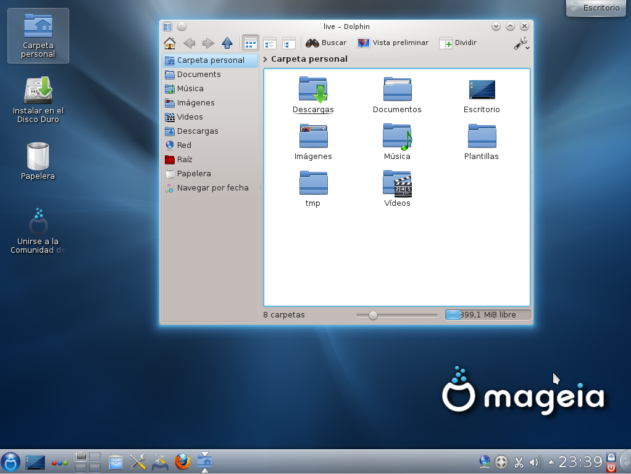This screenshot has height=474, width=631.
Task: Click breadcrumb arrow before Carpeta personal
Action: pos(265,59)
